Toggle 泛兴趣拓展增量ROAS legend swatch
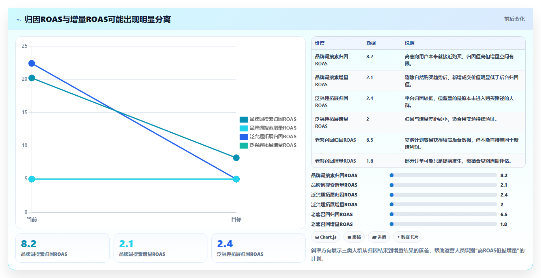Screen dimensions: 541x278 tap(244, 145)
